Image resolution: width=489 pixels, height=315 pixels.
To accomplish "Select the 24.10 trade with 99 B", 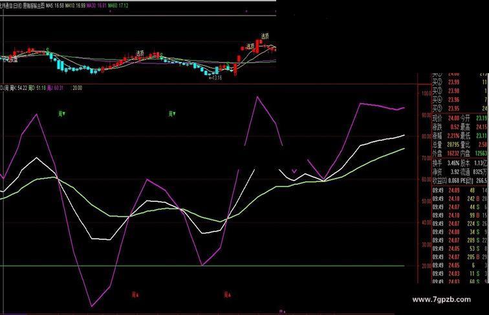I will [461, 215].
